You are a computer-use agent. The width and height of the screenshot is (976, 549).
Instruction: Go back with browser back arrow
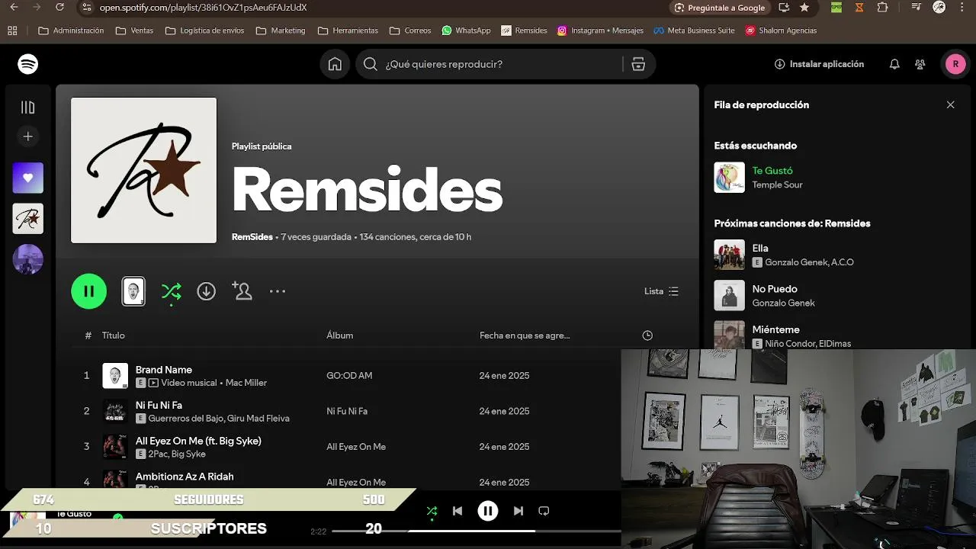coord(14,8)
